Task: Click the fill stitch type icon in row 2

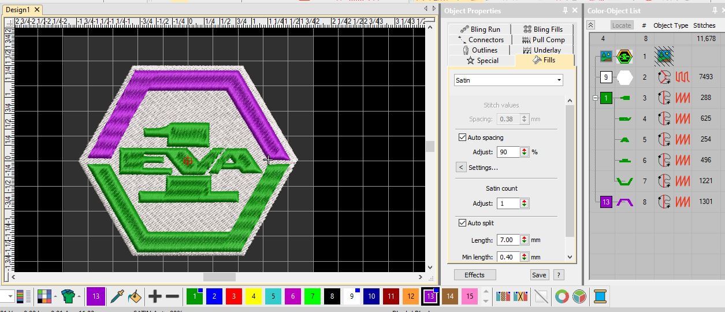Action: point(683,77)
